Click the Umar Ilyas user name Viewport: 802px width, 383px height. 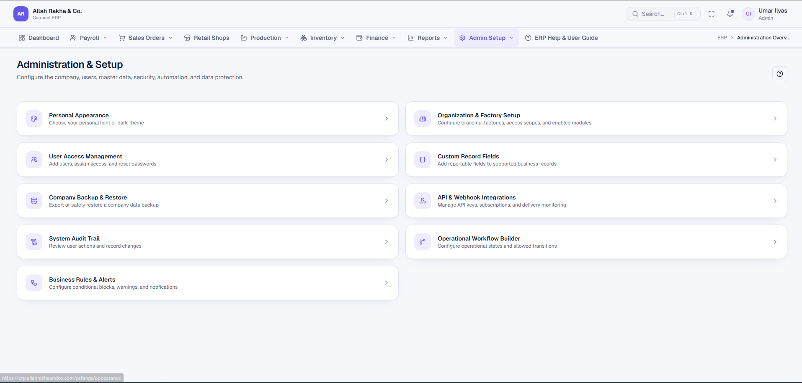(x=773, y=10)
